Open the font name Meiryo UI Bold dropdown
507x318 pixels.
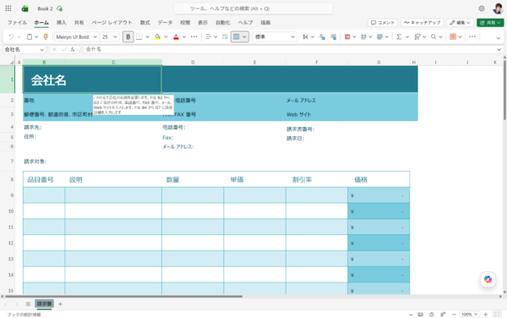[x=76, y=37]
